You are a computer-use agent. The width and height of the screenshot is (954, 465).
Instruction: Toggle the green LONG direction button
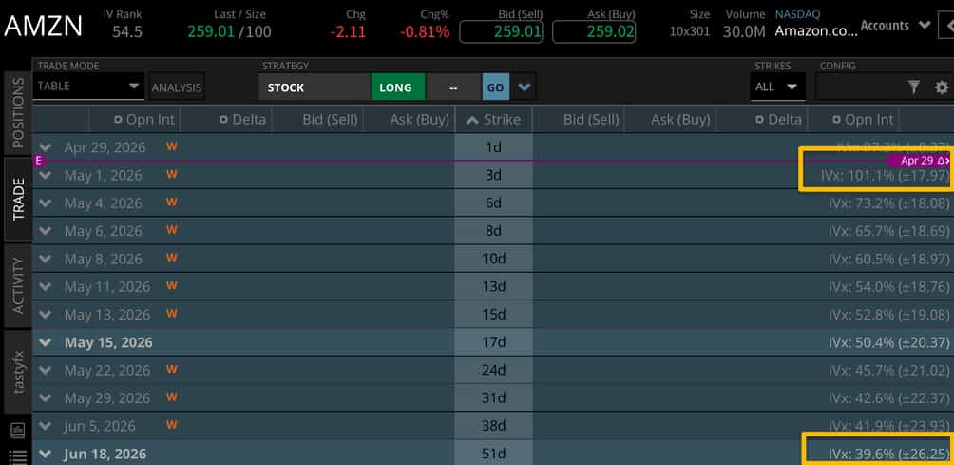point(398,87)
